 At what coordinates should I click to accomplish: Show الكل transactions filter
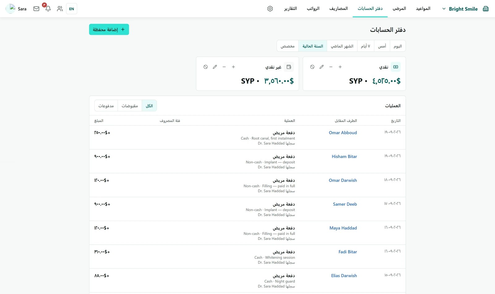pos(149,106)
